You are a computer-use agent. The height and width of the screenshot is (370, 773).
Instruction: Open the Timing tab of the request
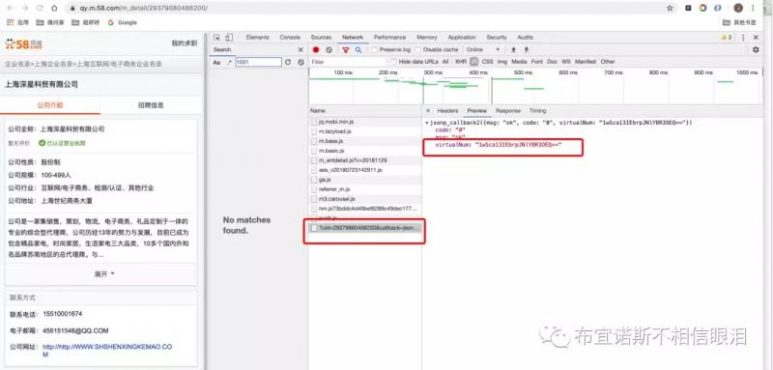coord(538,111)
